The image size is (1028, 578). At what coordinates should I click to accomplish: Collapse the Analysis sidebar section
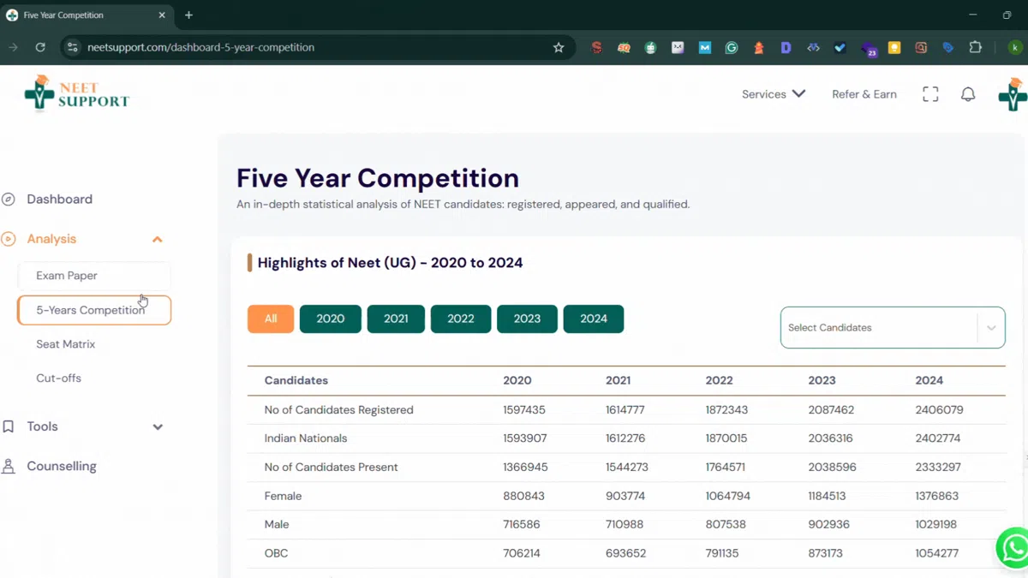point(157,240)
